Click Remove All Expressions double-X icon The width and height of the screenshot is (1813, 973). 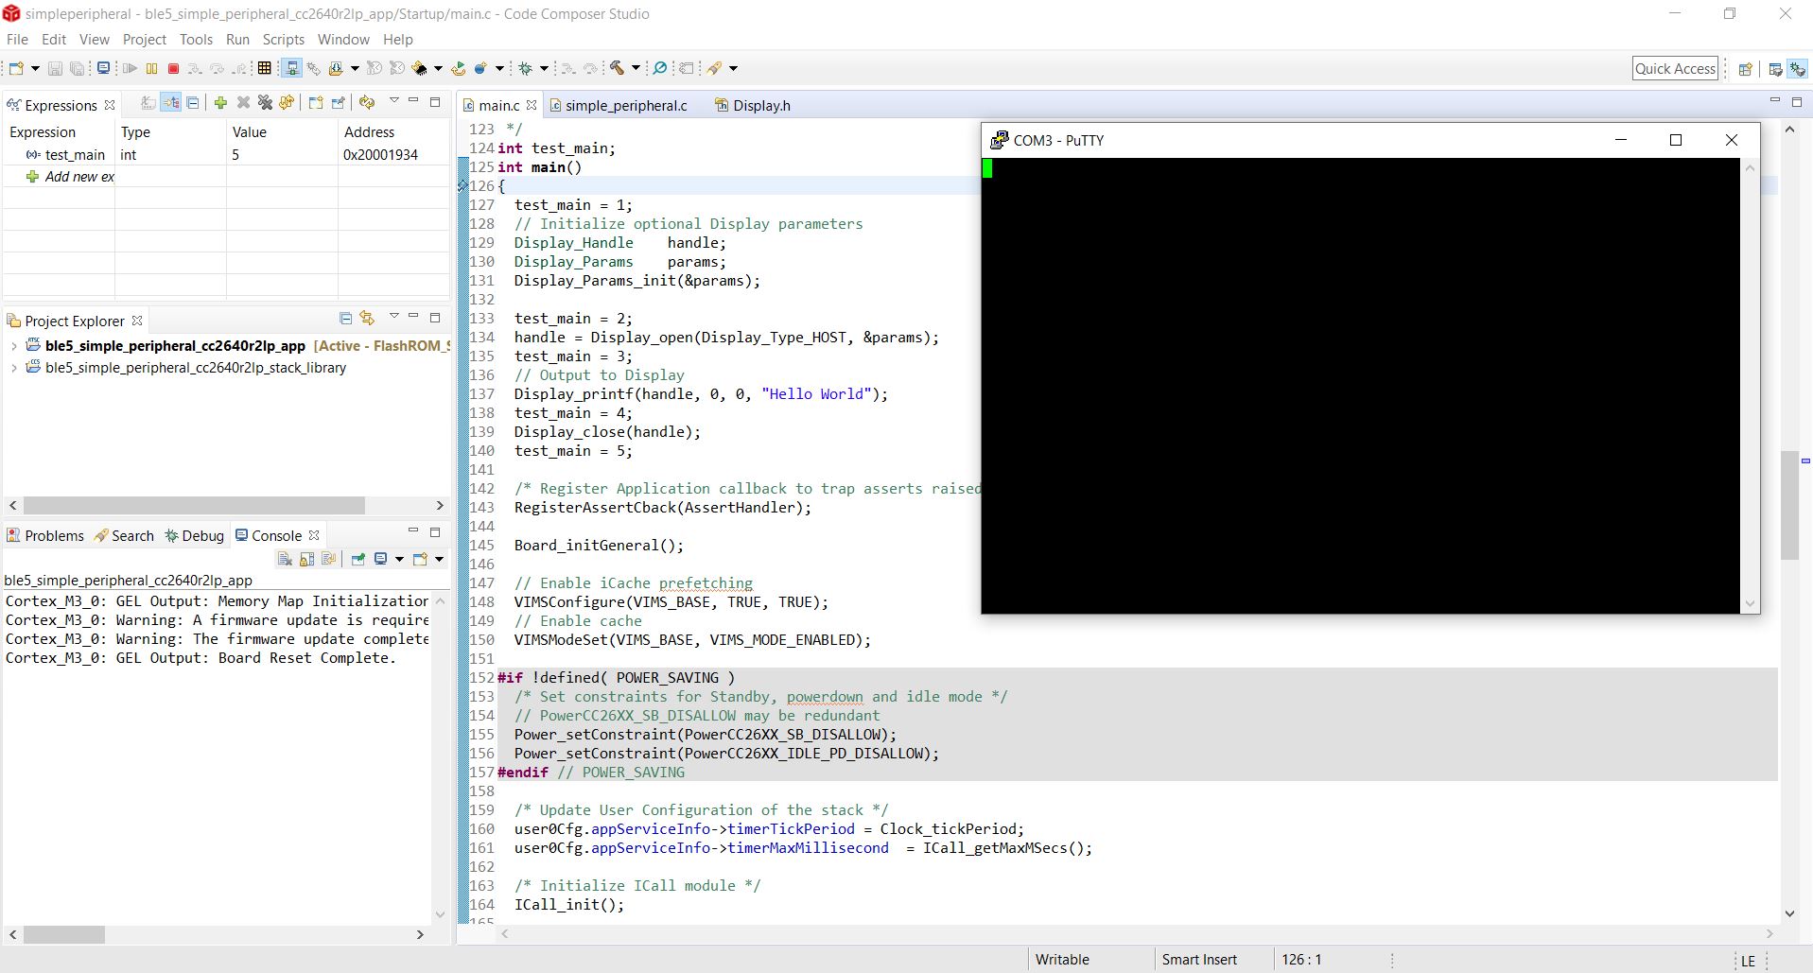point(266,103)
